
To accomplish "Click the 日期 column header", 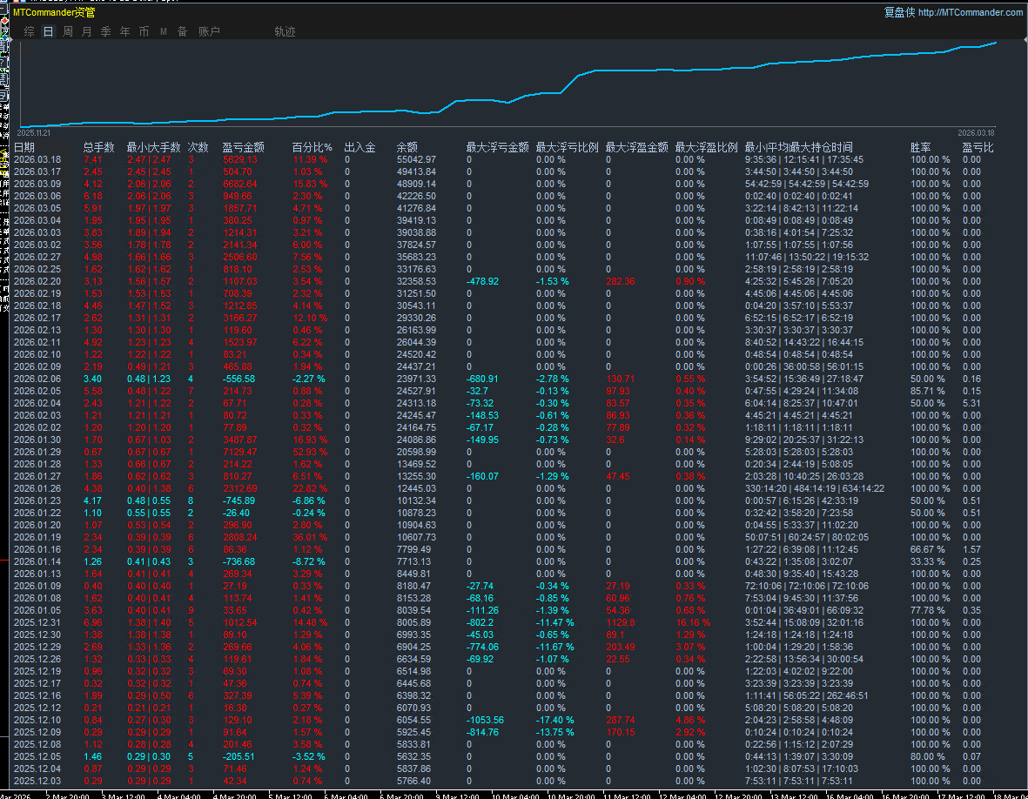I will [24, 147].
